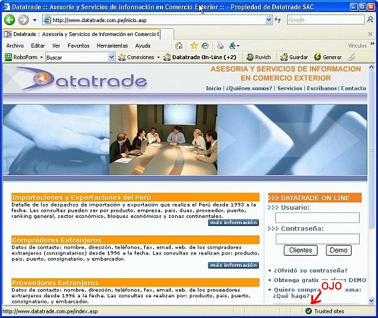Screen dimensions: 378x318
Task: Open the ¿Qué hago? purchase link
Action: click(x=291, y=296)
